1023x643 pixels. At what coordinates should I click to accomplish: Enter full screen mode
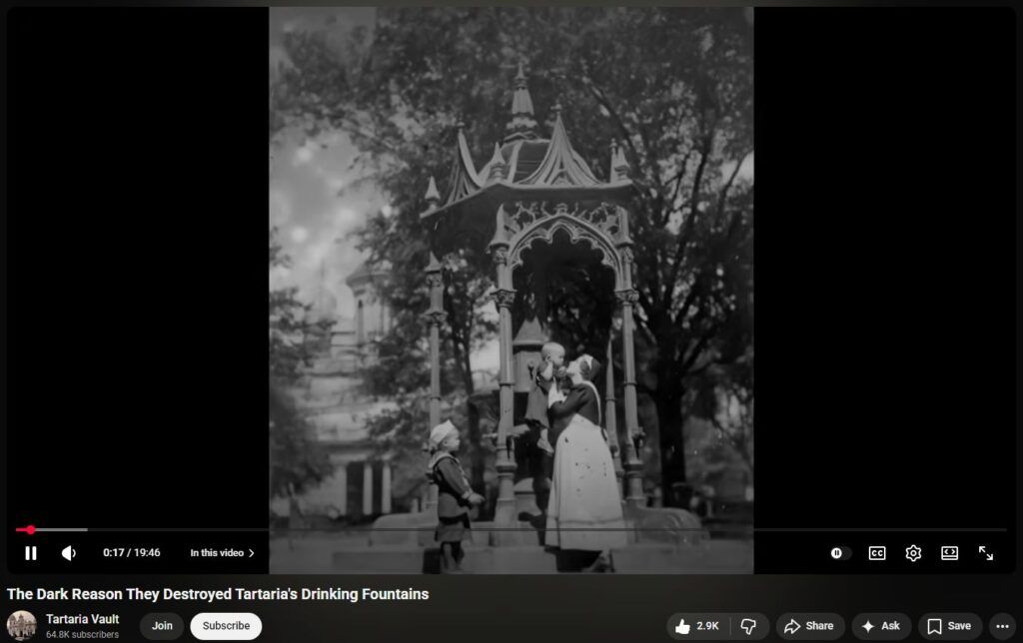pos(986,553)
